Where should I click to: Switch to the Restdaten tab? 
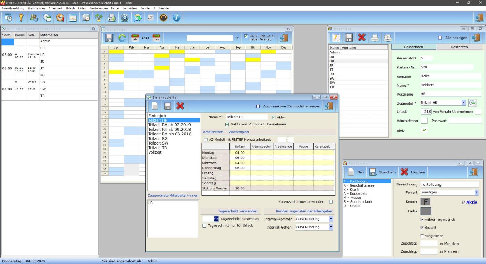[x=459, y=47]
